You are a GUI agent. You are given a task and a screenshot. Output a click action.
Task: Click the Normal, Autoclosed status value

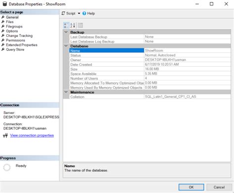160,55
